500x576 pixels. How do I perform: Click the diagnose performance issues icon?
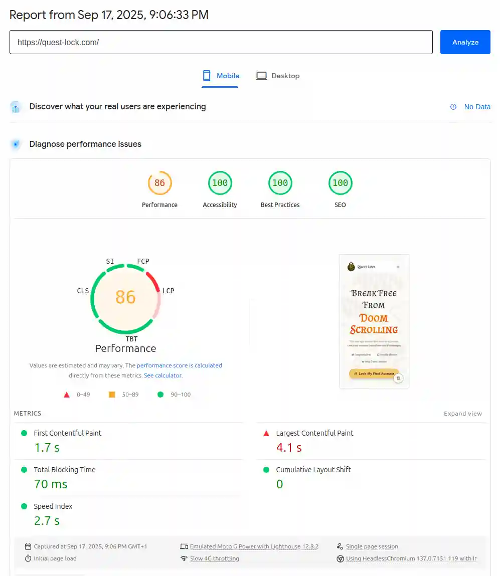pyautogui.click(x=15, y=144)
